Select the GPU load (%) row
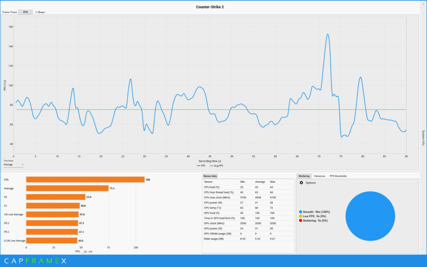This screenshot has width=427, height=267. (x=248, y=213)
